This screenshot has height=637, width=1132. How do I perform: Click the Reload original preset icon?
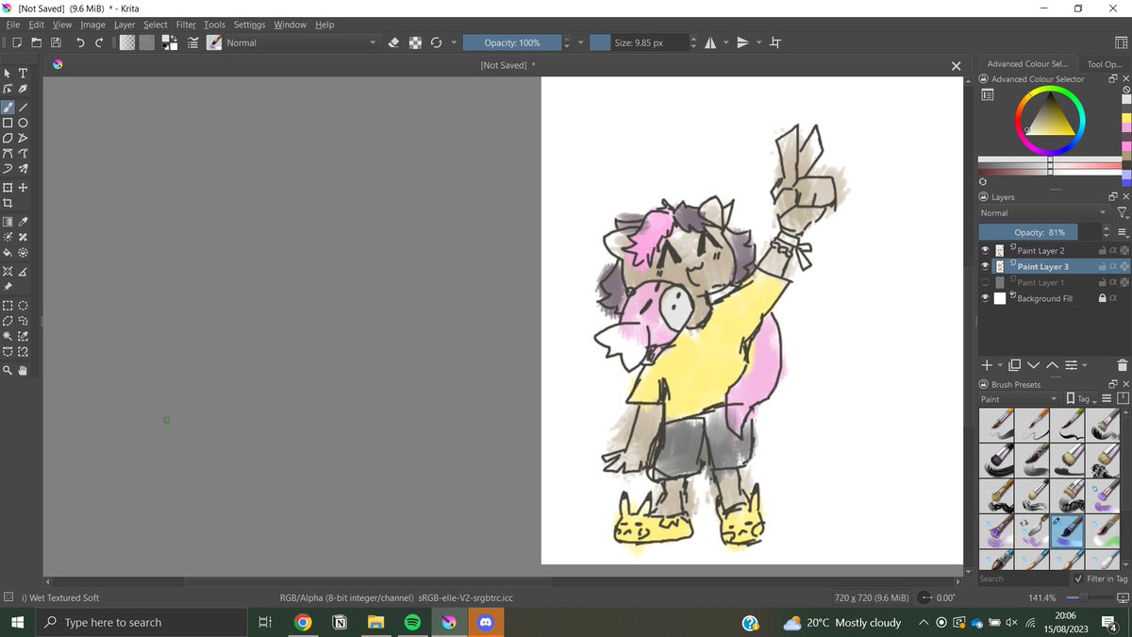tap(436, 42)
